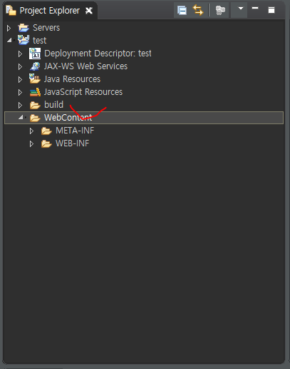Click the test project icon
This screenshot has height=369, width=290.
click(24, 40)
